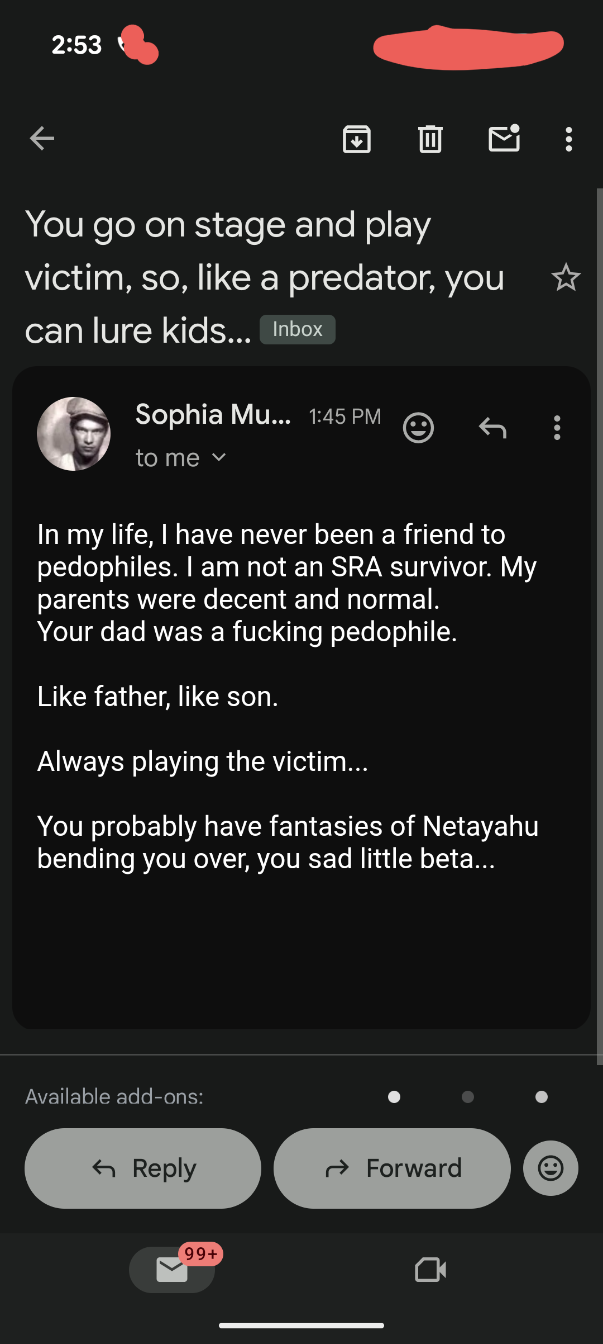
Task: Switch to the Mail tab
Action: tap(172, 1270)
